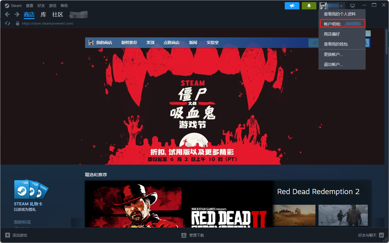This screenshot has width=389, height=243.
Task: Click the Red Dead Redemption 2 title
Action: tap(318, 192)
